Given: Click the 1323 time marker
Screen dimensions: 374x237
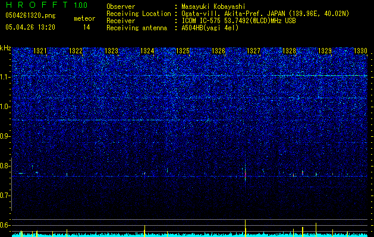Looking at the screenshot, I should (111, 51).
